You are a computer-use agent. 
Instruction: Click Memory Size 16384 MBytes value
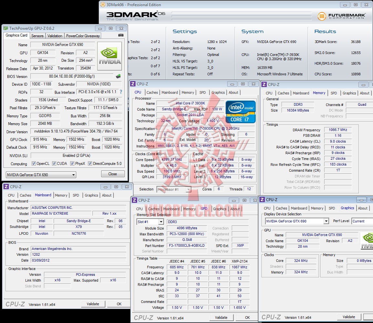(298, 110)
